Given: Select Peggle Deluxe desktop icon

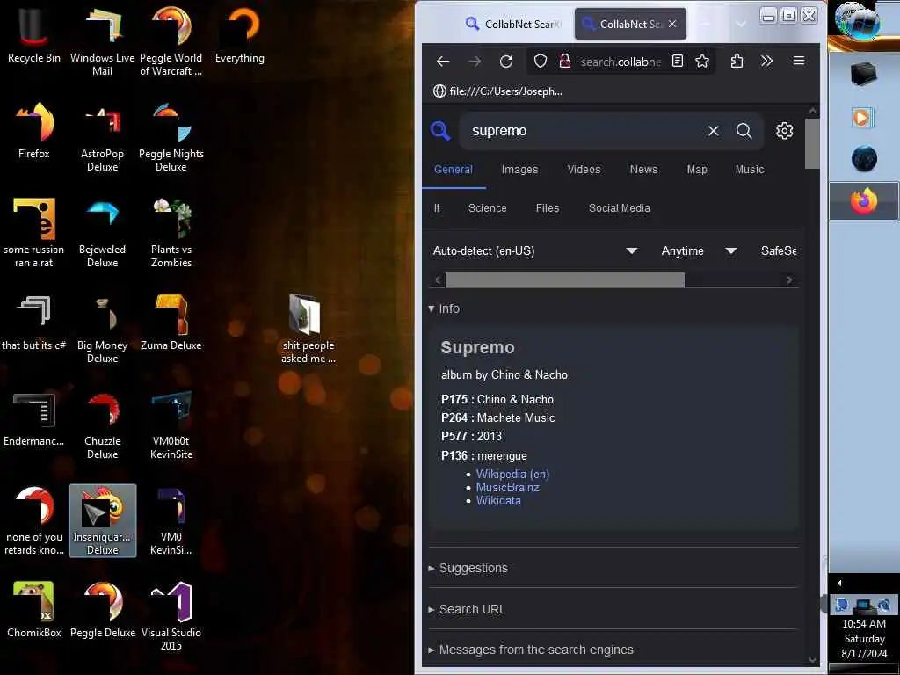Looking at the screenshot, I should pos(102,610).
